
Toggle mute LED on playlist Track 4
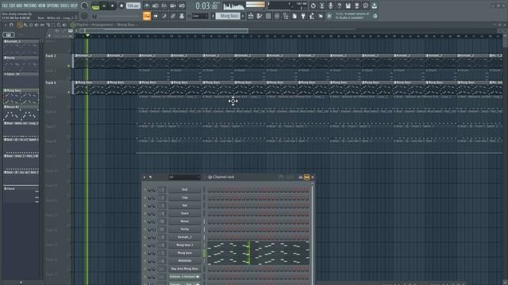coord(69,93)
